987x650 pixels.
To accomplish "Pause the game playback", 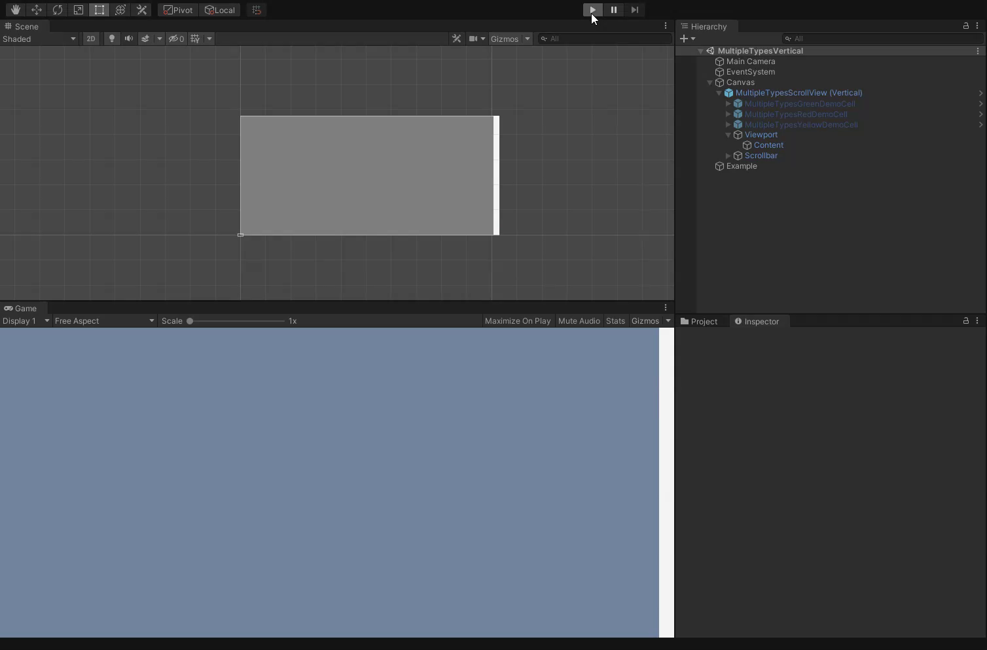I will point(613,10).
